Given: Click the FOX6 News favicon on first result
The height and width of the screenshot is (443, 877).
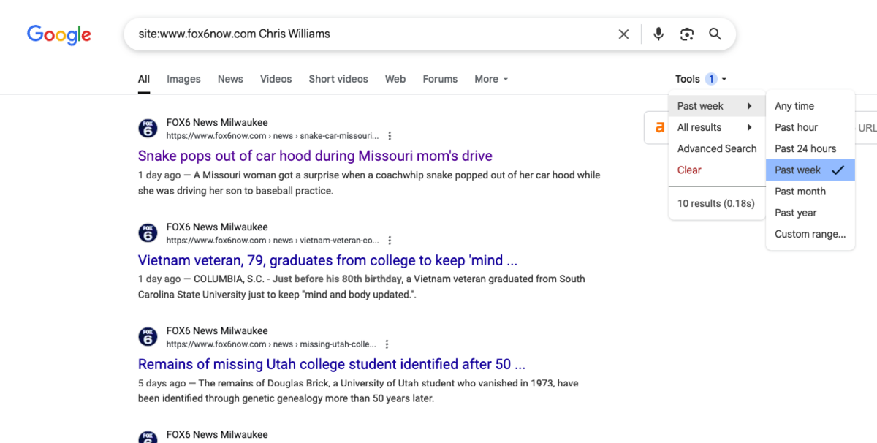Looking at the screenshot, I should point(148,128).
